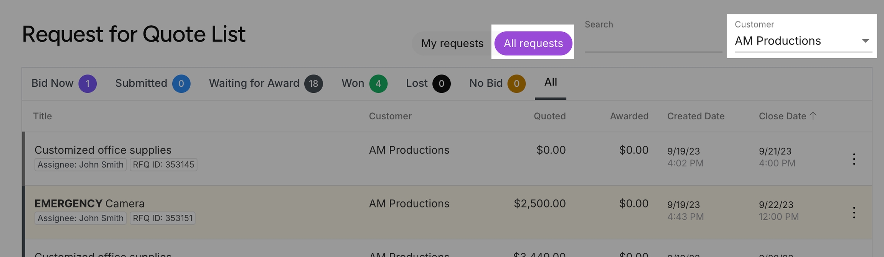This screenshot has height=257, width=884.
Task: Open the EMERGENCY Camera request row
Action: tap(89, 203)
